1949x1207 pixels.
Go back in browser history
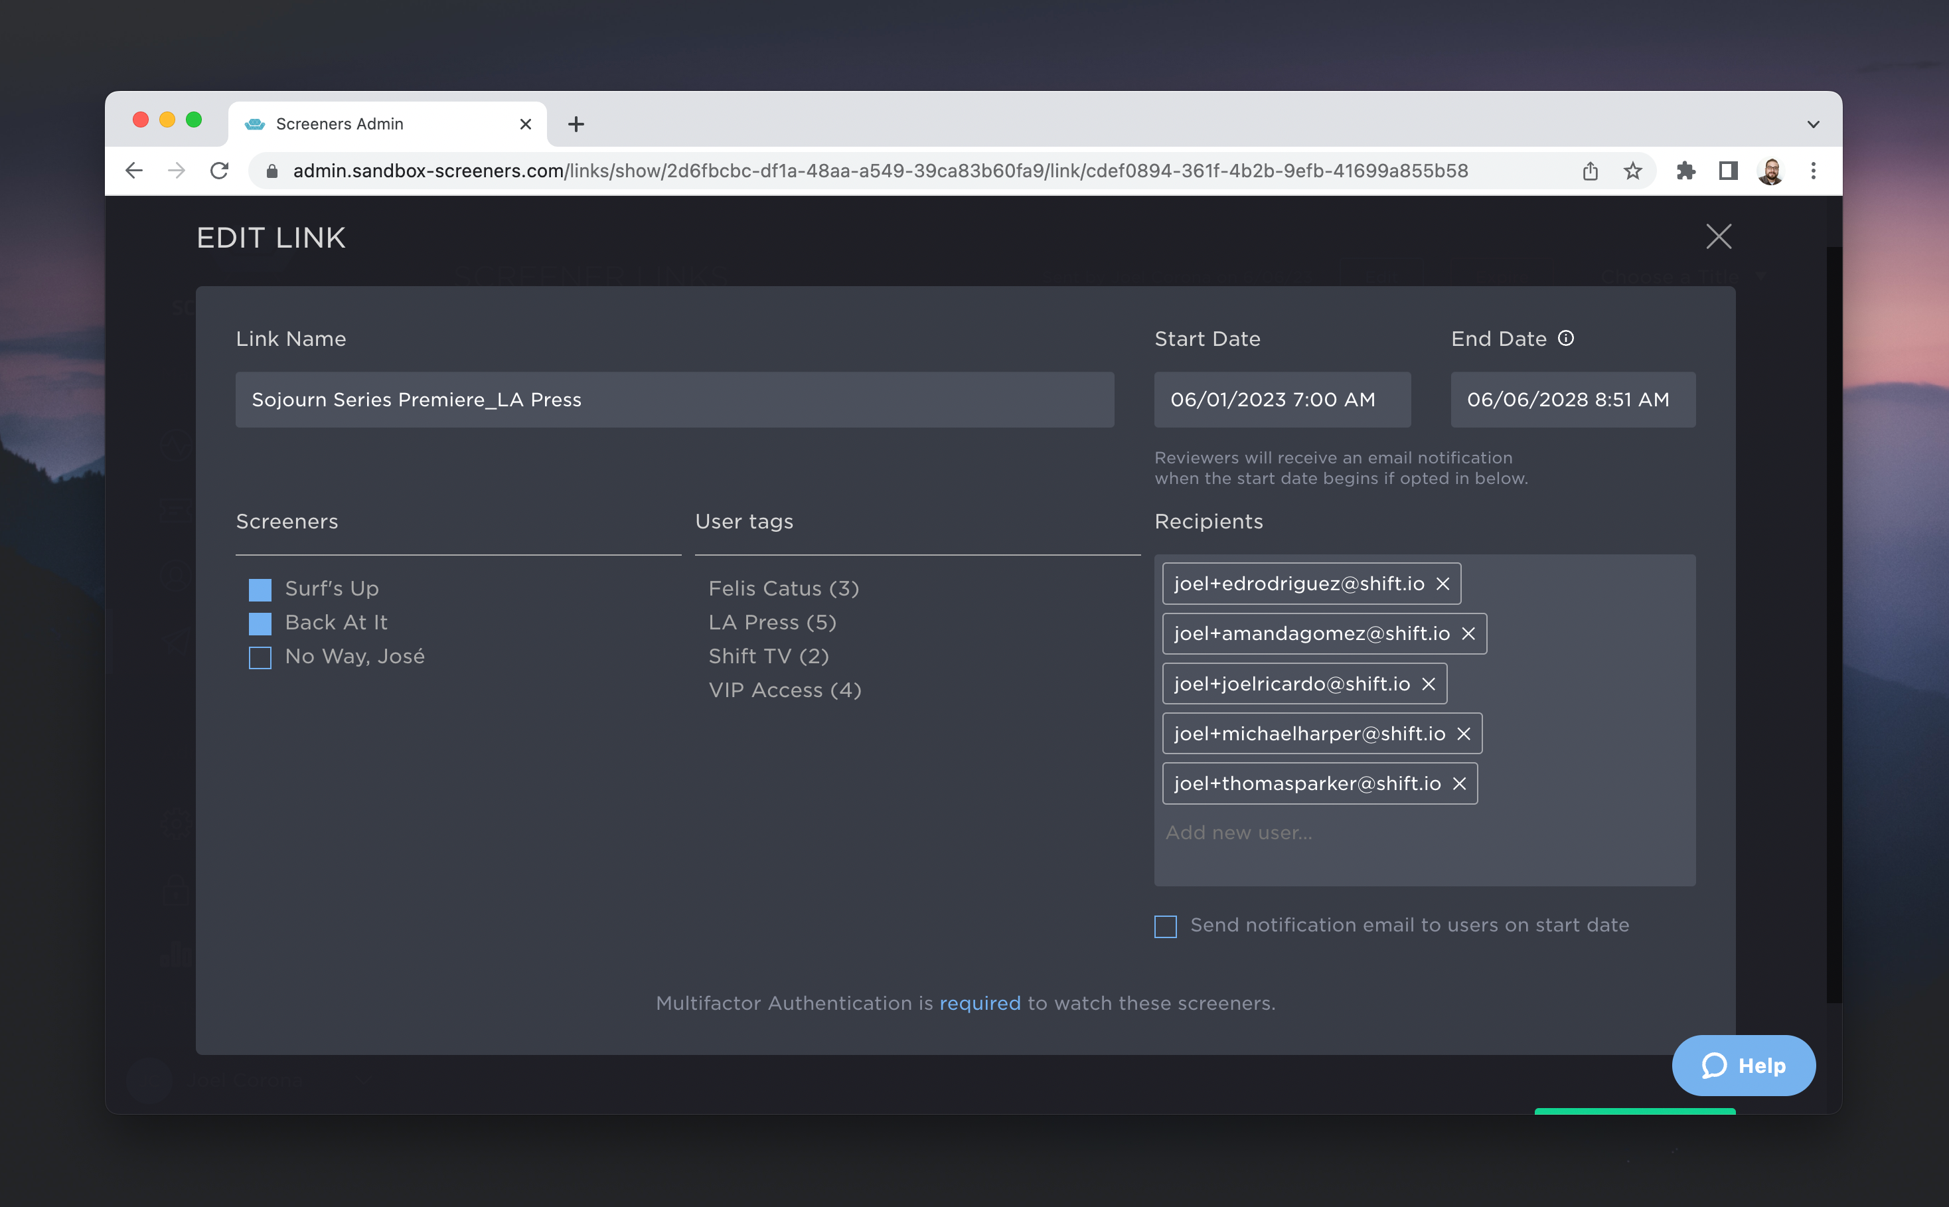[134, 171]
